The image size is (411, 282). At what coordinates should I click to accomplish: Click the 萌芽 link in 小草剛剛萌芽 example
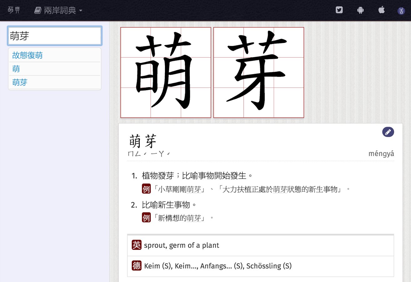(194, 189)
